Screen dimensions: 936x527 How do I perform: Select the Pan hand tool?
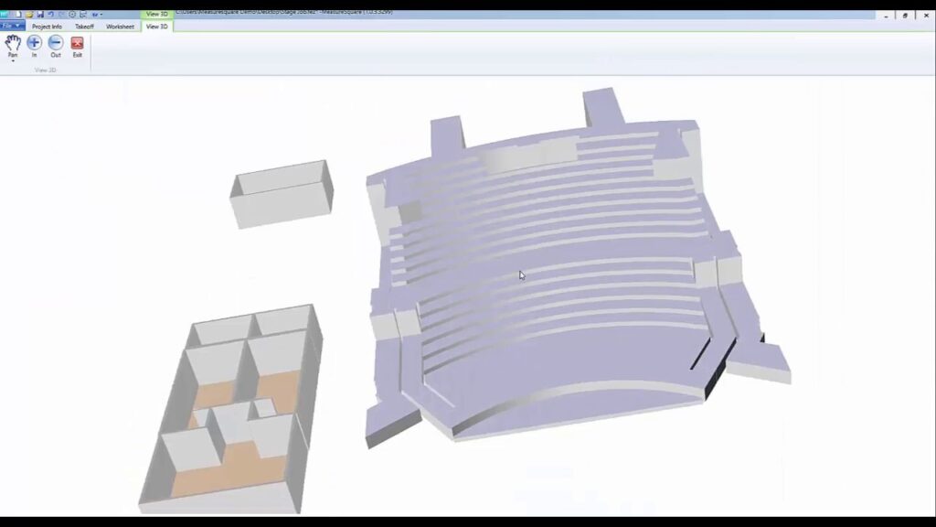pos(13,43)
